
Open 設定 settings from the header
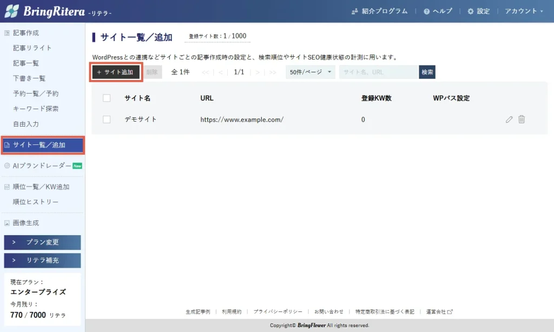pyautogui.click(x=478, y=11)
